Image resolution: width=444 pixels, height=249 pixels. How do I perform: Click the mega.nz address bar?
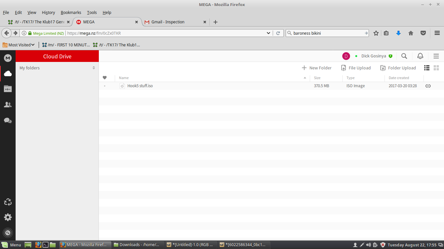(x=166, y=33)
